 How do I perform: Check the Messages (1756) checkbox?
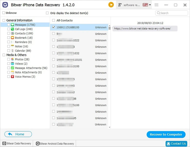pyautogui.click(x=8, y=25)
